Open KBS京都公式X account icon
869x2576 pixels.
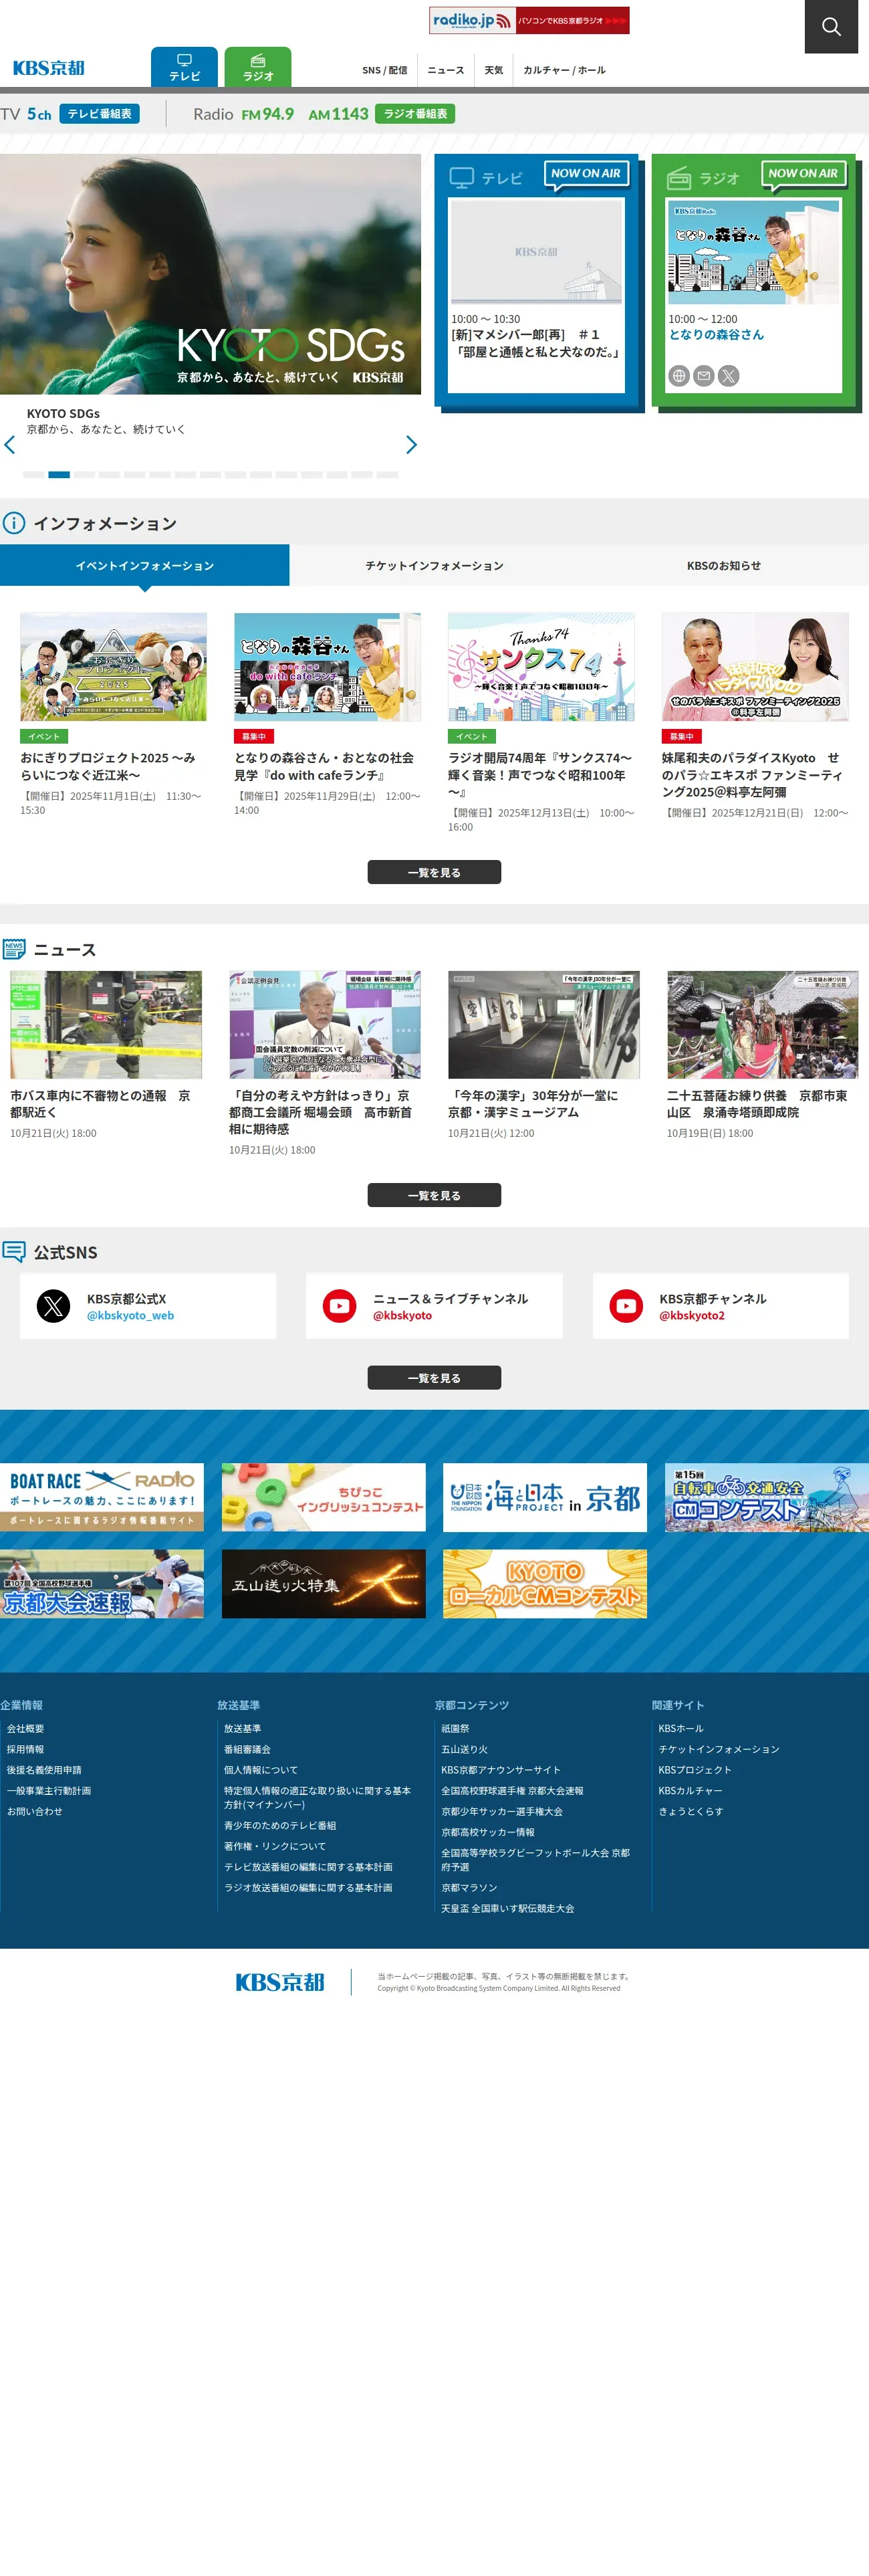(x=54, y=1306)
